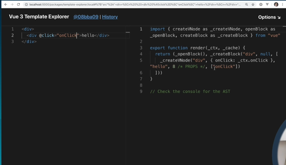Select the localhost:5000 address bar URL
The height and width of the screenshot is (165, 286).
pos(135,4)
